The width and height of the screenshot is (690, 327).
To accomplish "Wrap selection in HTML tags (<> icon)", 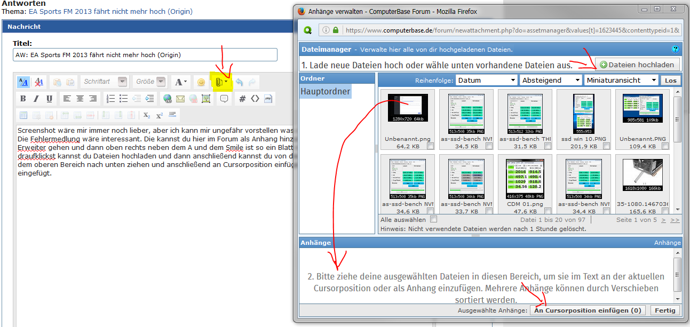I will (x=255, y=99).
